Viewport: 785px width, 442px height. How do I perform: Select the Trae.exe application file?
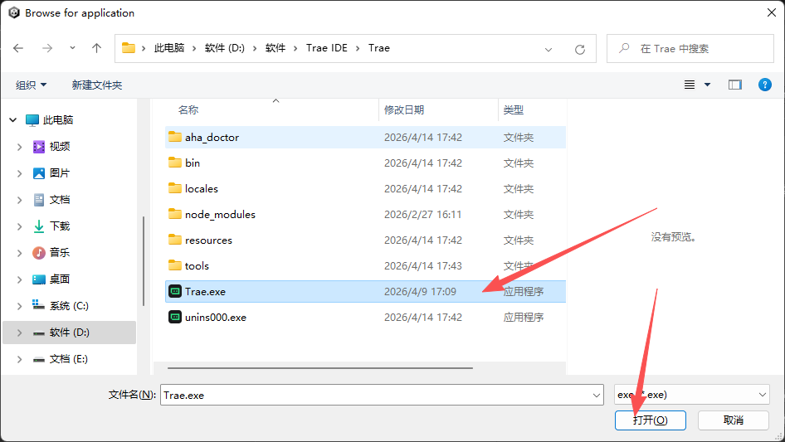tap(365, 291)
